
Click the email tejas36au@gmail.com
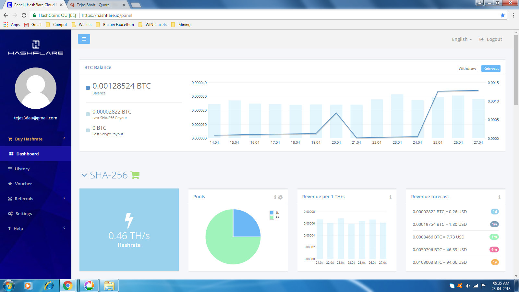click(x=36, y=118)
